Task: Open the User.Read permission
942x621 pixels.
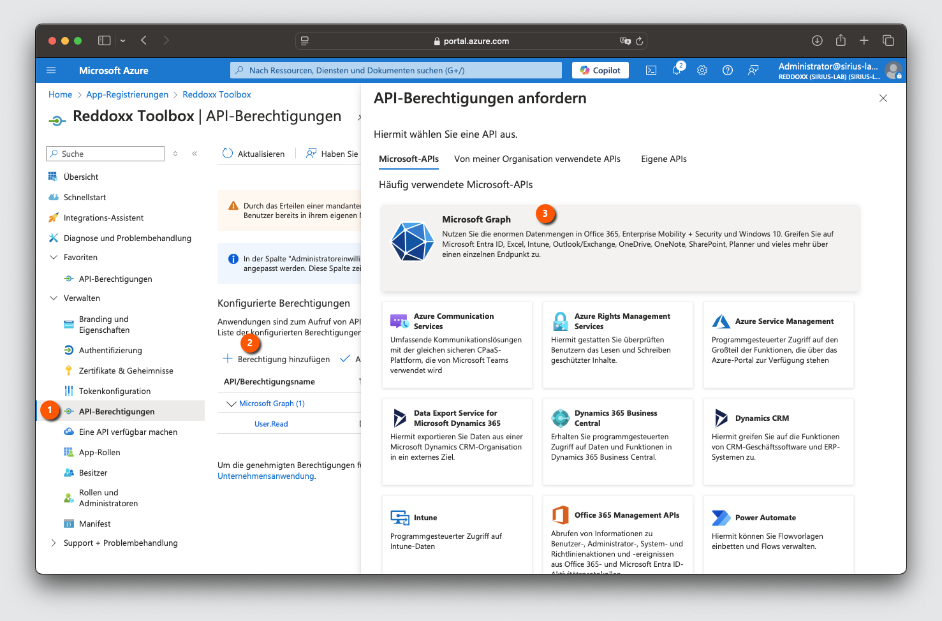Action: [271, 424]
